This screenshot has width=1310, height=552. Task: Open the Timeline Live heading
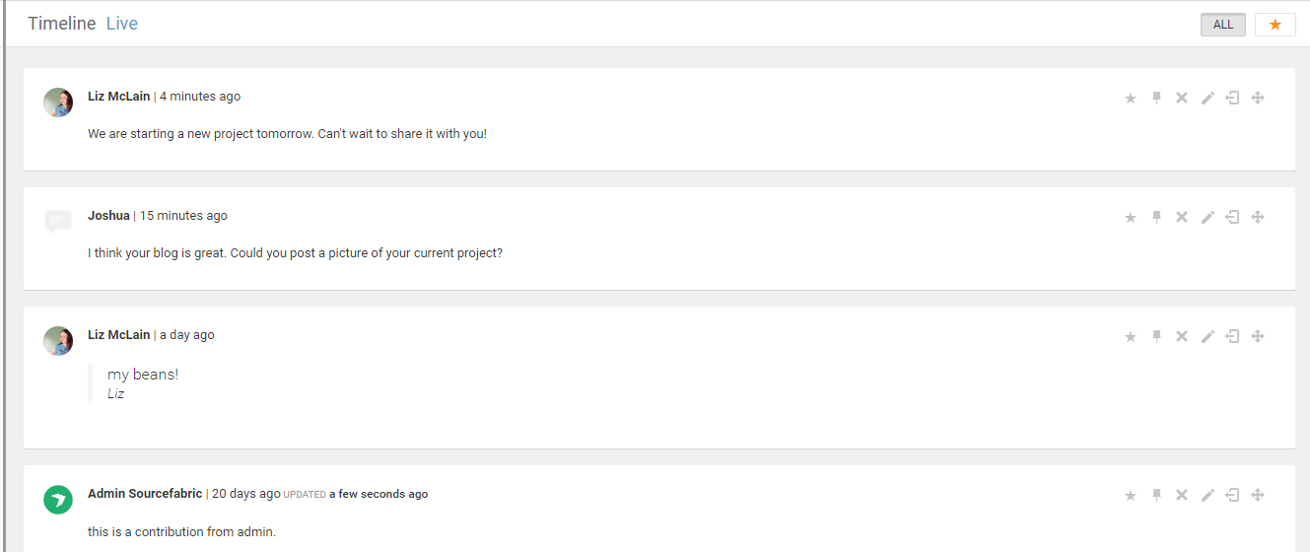(83, 24)
